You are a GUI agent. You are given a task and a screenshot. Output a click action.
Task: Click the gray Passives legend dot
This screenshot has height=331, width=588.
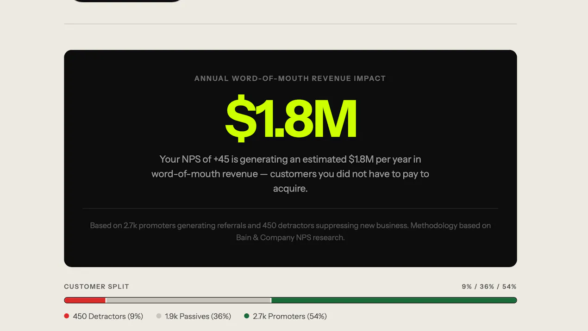[x=159, y=316]
